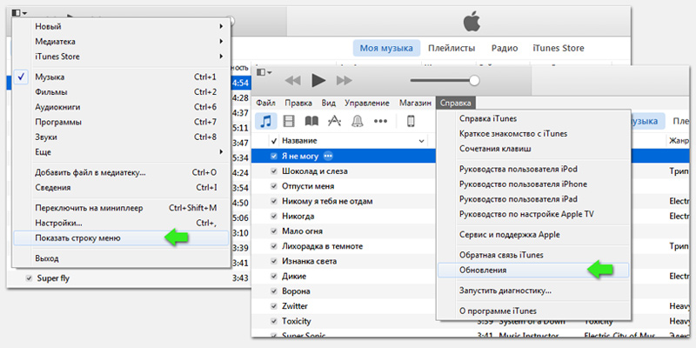Switch to the Плейлисты tab

pyautogui.click(x=452, y=49)
